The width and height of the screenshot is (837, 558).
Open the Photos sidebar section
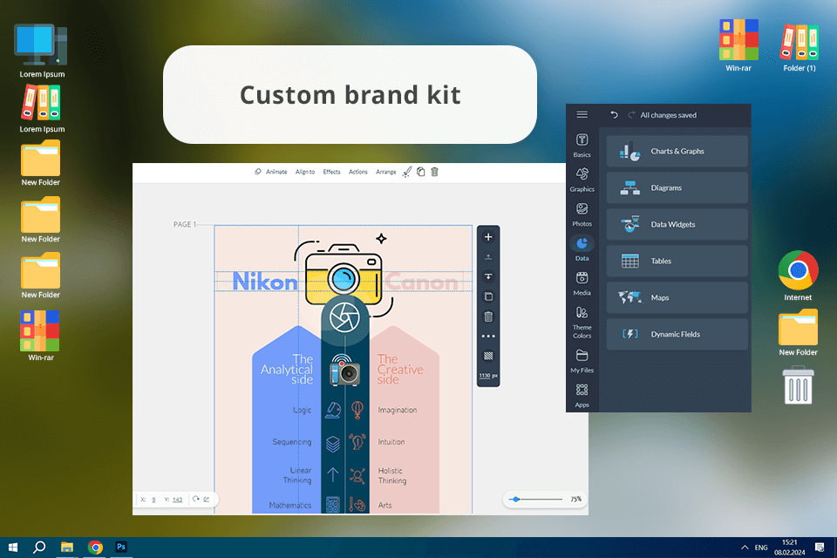582,214
